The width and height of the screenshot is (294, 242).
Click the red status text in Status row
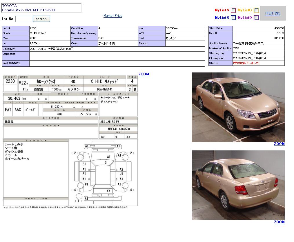tap(246, 63)
